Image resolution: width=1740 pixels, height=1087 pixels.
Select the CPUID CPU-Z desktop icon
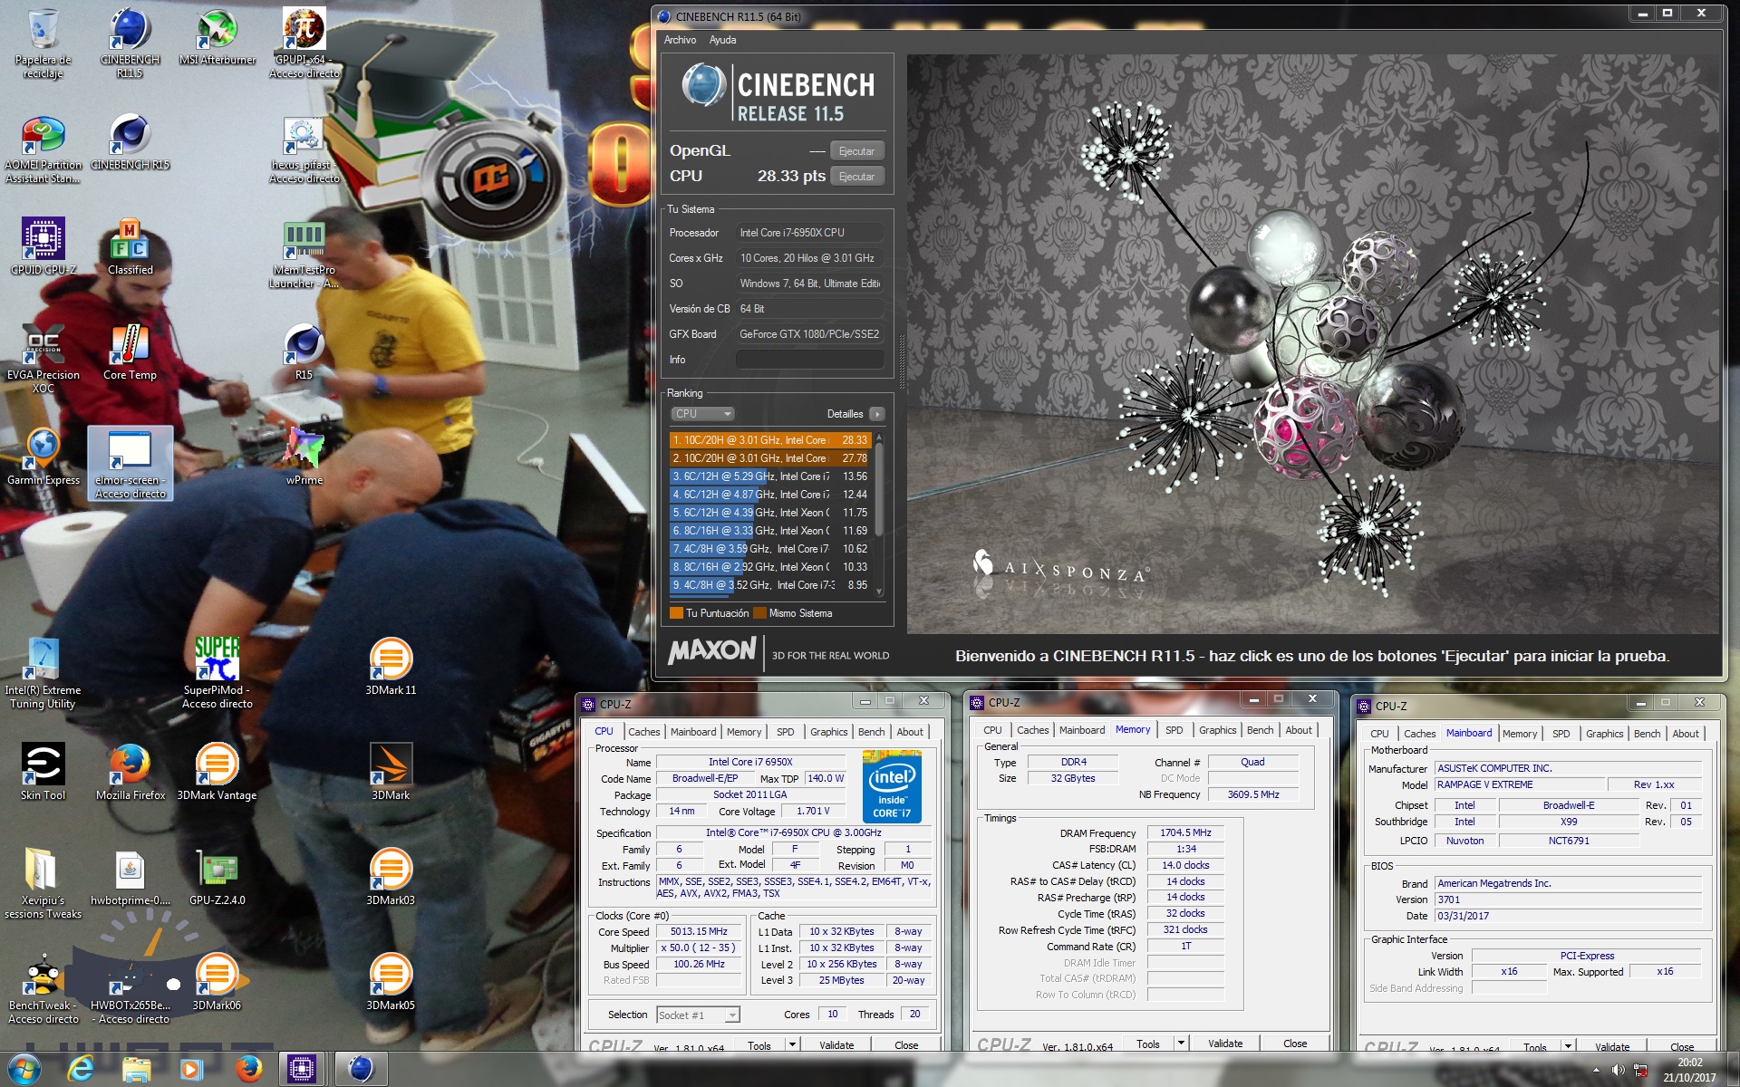pos(43,245)
